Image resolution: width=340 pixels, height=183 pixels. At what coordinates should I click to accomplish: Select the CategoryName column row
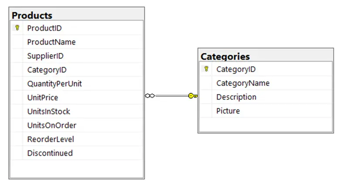click(x=266, y=83)
